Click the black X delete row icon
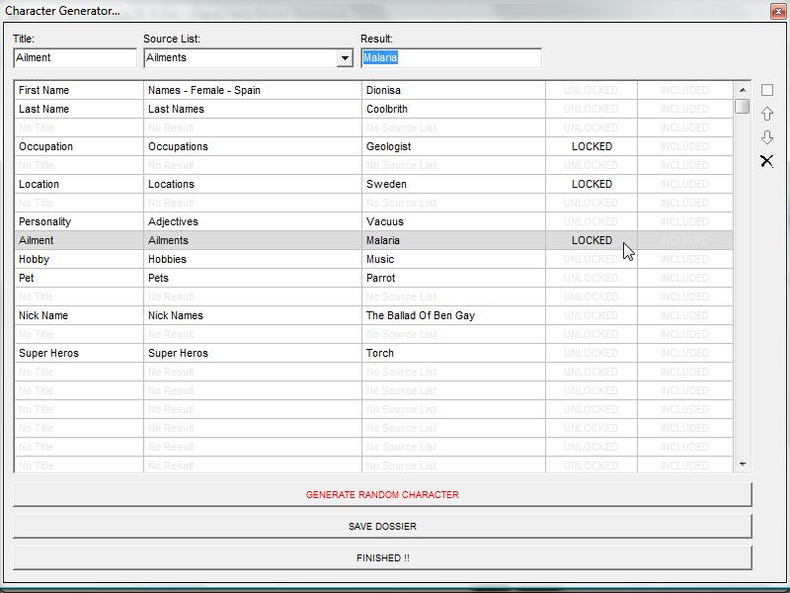This screenshot has height=593, width=790. pyautogui.click(x=767, y=161)
